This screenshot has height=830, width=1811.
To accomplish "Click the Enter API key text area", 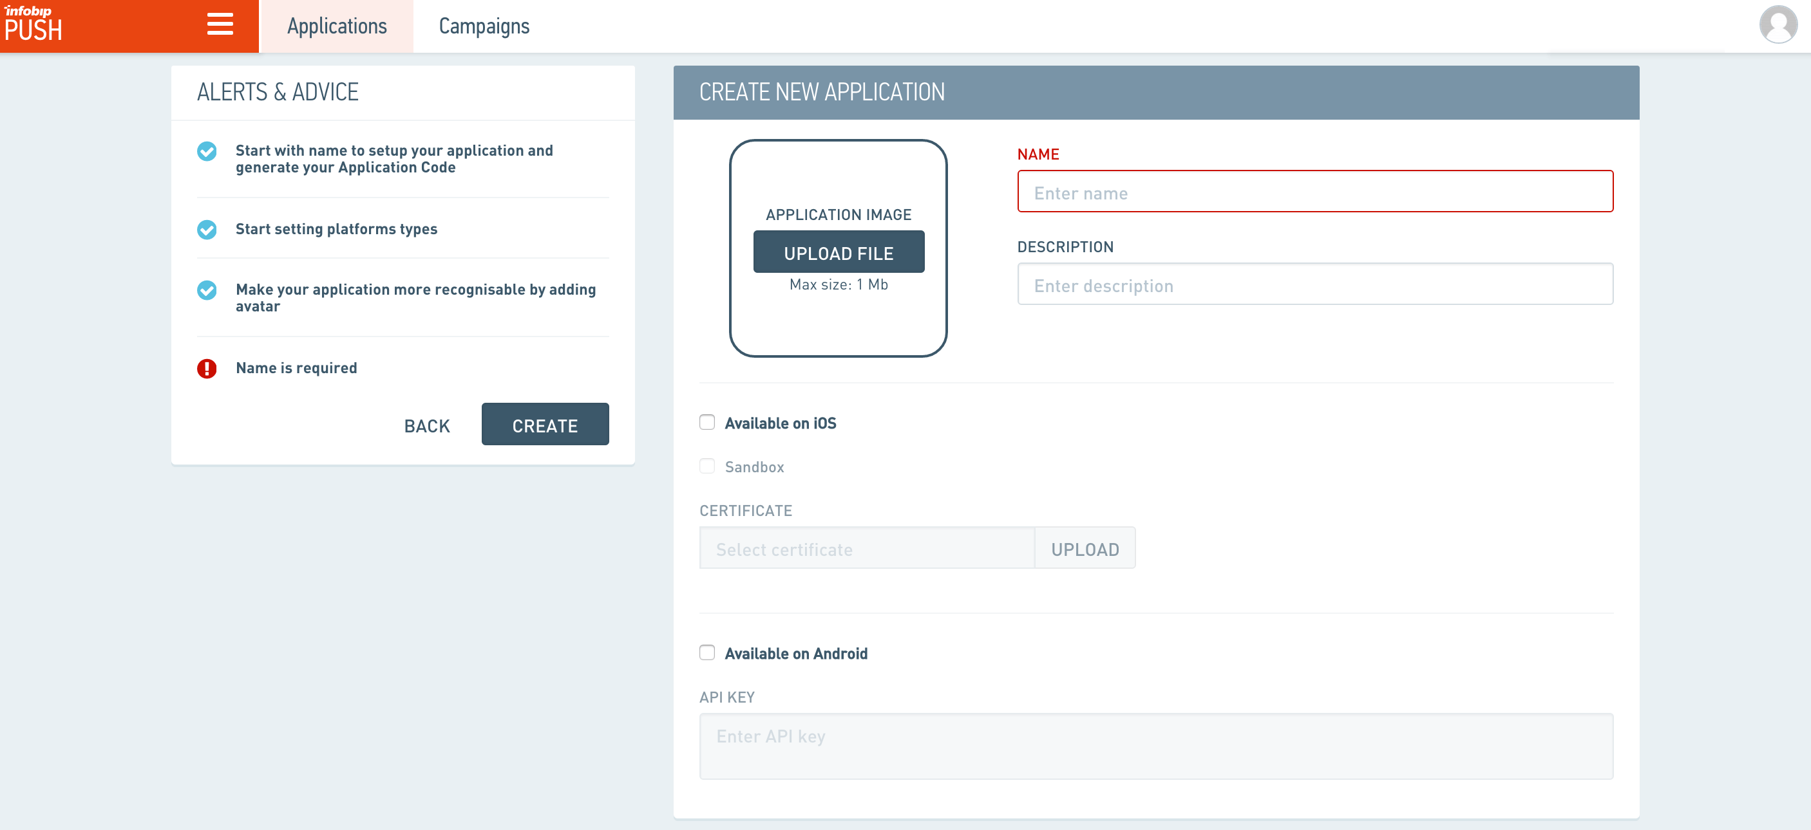I will pos(1155,745).
